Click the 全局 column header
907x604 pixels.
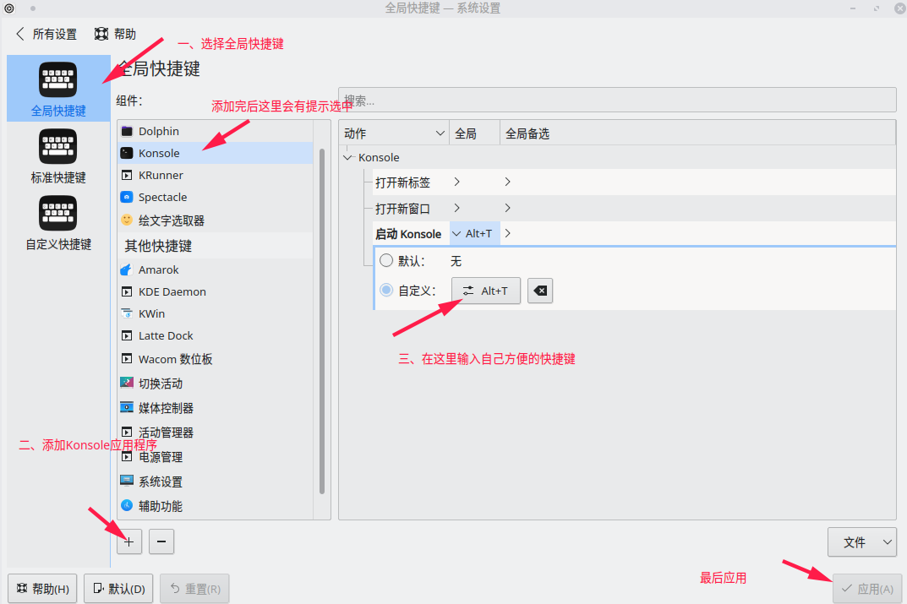click(475, 133)
